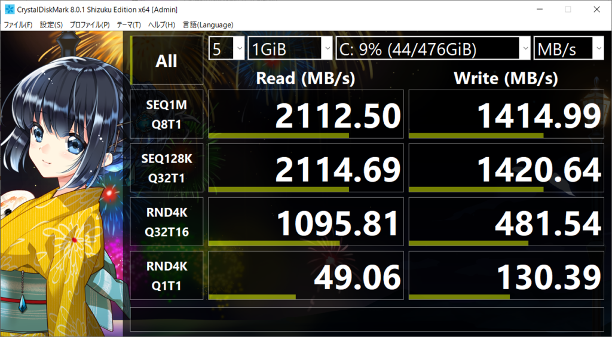Click the Read (MB/s) column header
Screen dimensions: 612x337
point(305,78)
